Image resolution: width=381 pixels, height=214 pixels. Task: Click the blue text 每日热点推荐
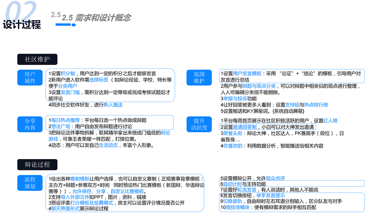pyautogui.click(x=65, y=120)
